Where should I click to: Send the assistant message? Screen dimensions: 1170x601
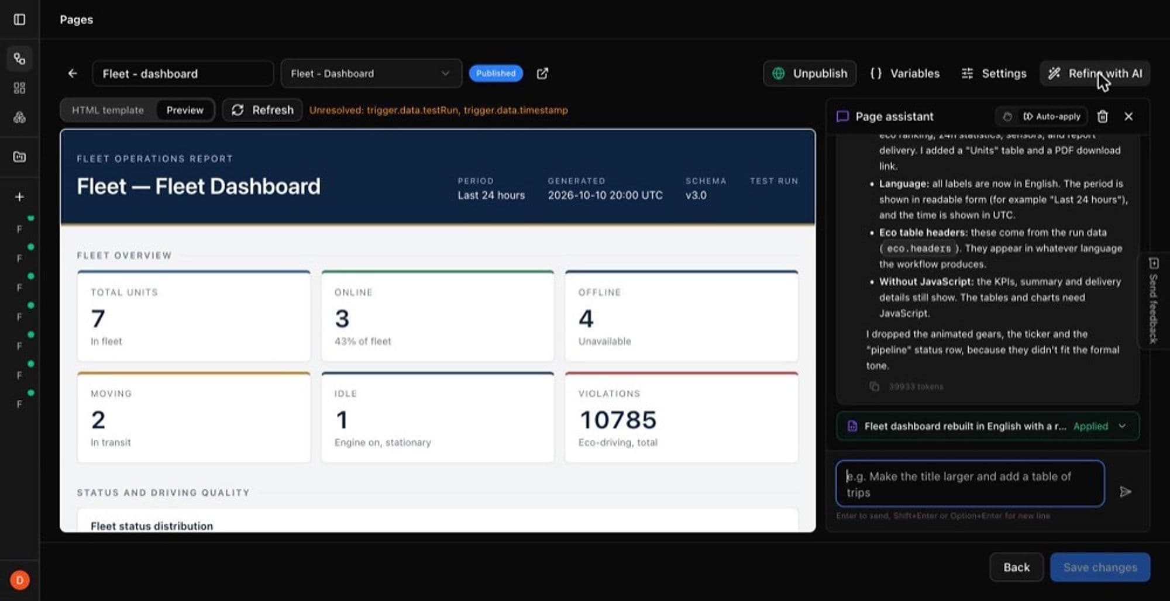point(1125,492)
